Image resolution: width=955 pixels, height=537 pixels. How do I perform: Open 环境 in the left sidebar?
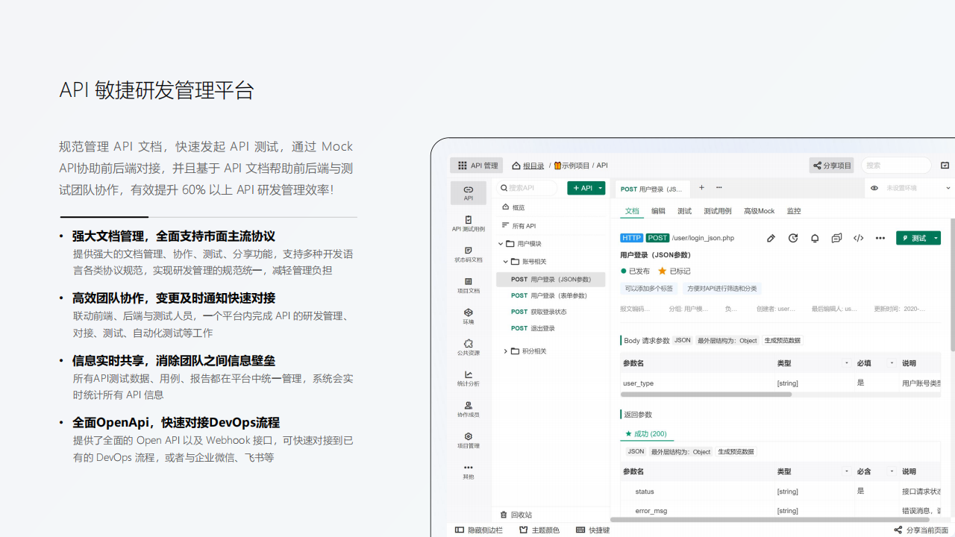coord(468,316)
